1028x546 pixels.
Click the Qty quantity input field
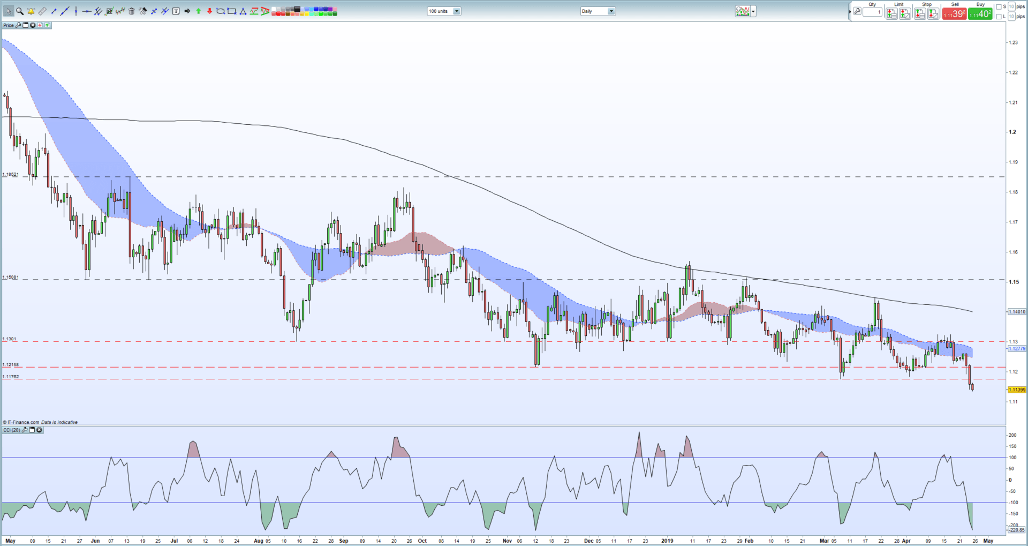(872, 12)
